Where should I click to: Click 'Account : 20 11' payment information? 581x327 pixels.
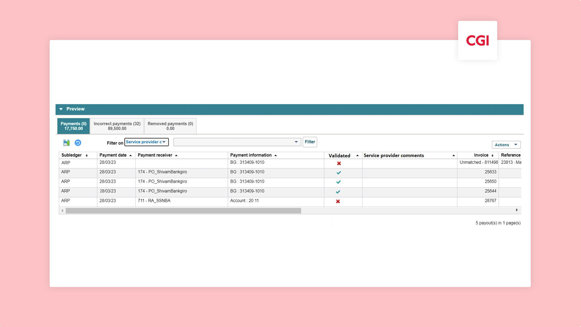click(x=245, y=201)
